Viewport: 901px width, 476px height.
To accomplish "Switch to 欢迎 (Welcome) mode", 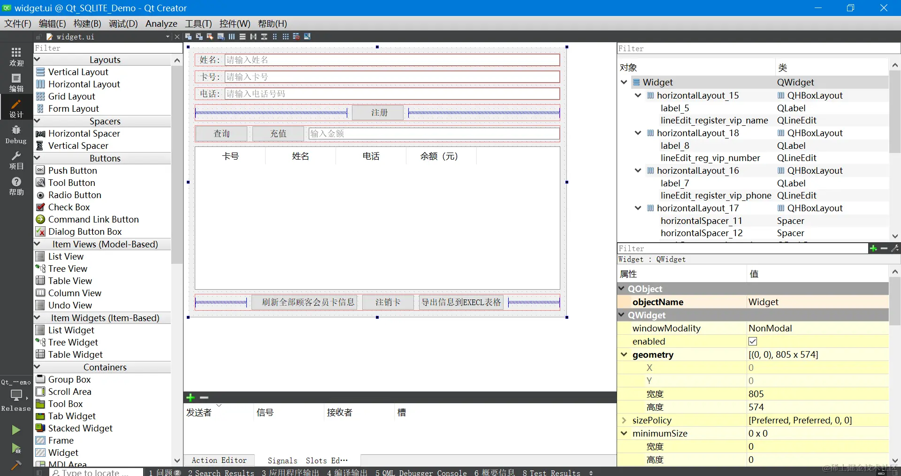I will point(15,56).
